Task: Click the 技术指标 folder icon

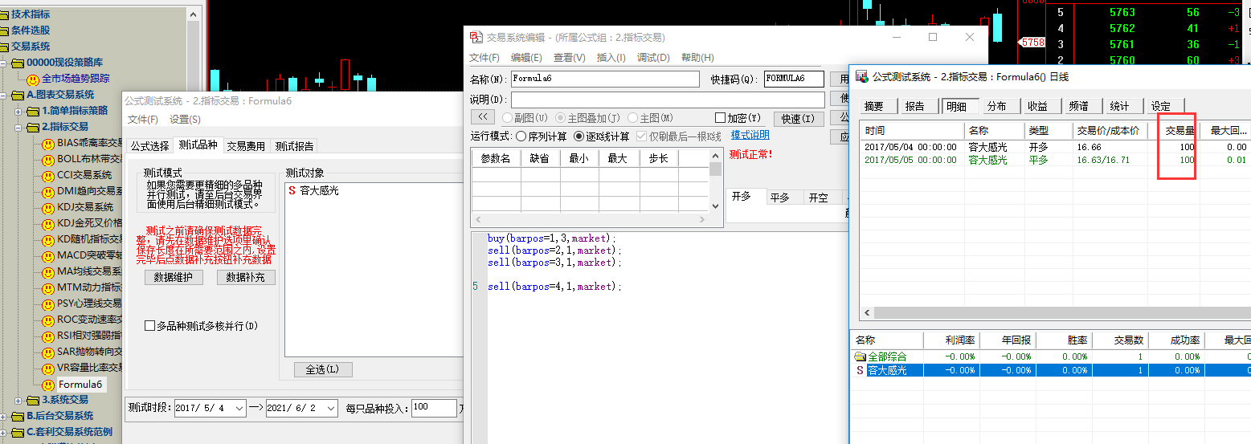Action: [5, 14]
